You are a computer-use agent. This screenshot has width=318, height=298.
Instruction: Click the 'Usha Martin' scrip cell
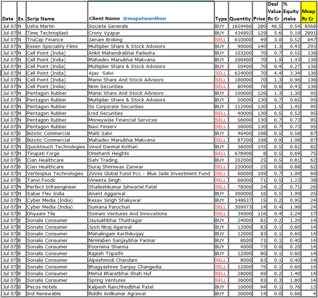(x=57, y=26)
